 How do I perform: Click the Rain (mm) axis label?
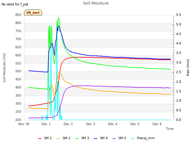point(188,67)
